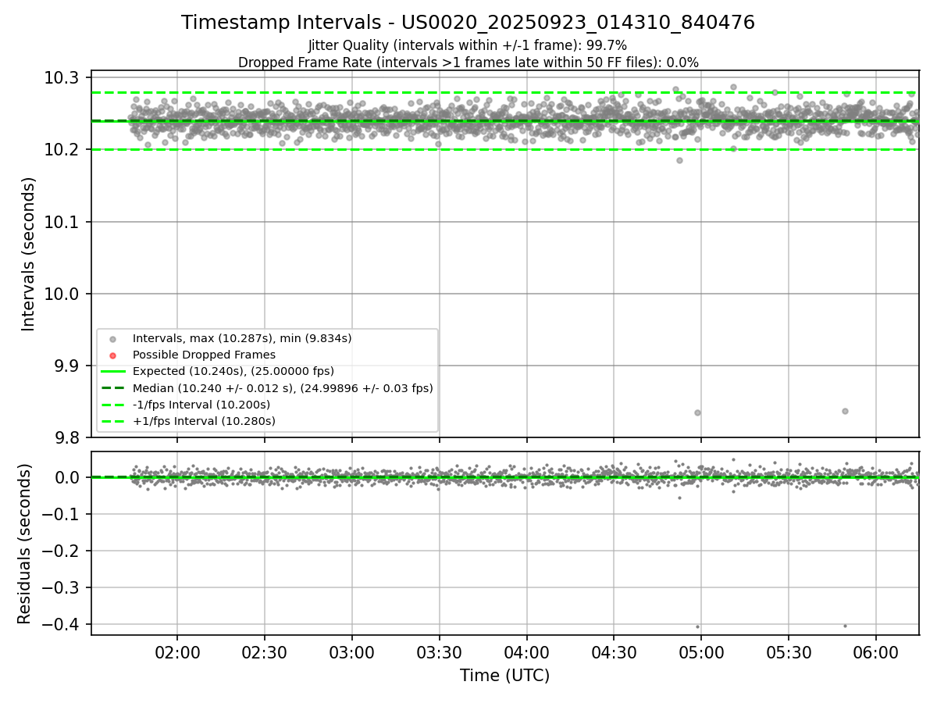937x703 pixels.
Task: Click legend entry 'Expected (10.240s), (25.00000 fps)'
Action: coord(233,371)
